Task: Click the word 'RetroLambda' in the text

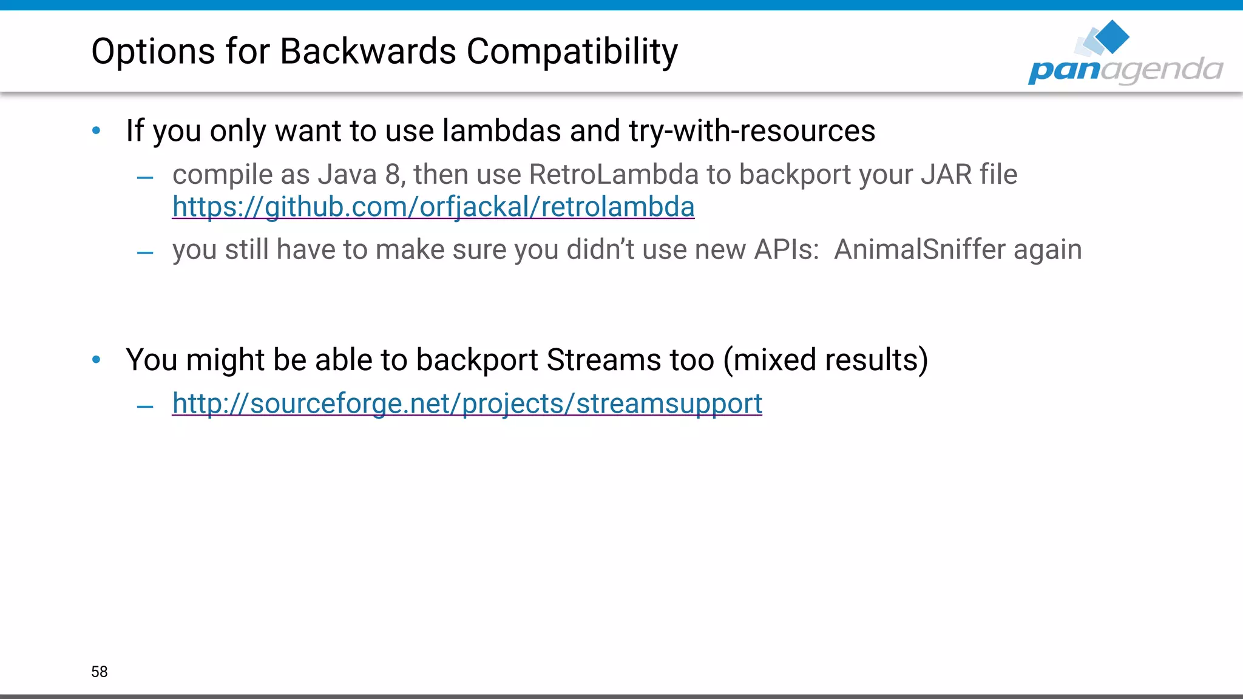Action: [614, 175]
